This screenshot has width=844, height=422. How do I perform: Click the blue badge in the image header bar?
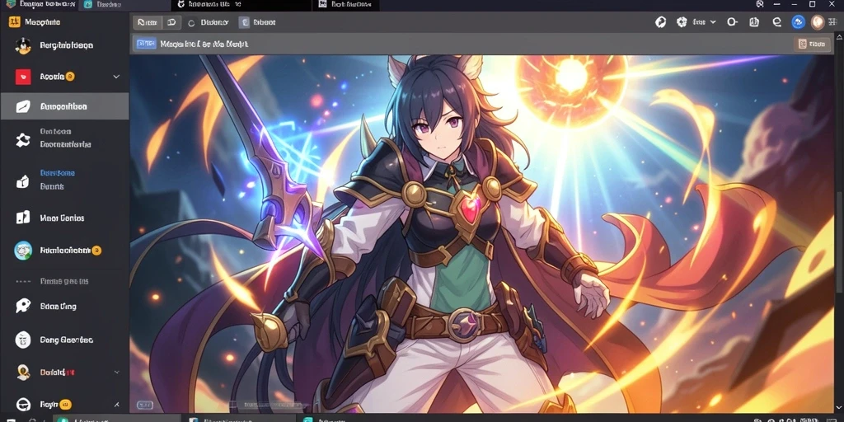click(146, 44)
